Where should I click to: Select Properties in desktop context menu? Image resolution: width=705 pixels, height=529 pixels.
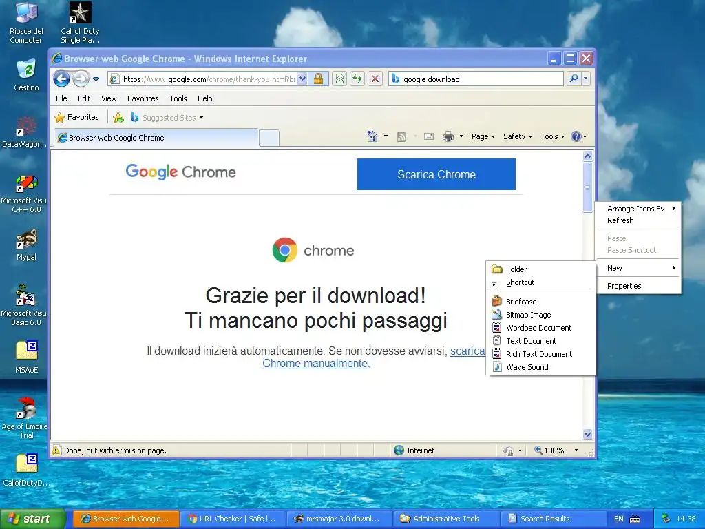(x=638, y=286)
